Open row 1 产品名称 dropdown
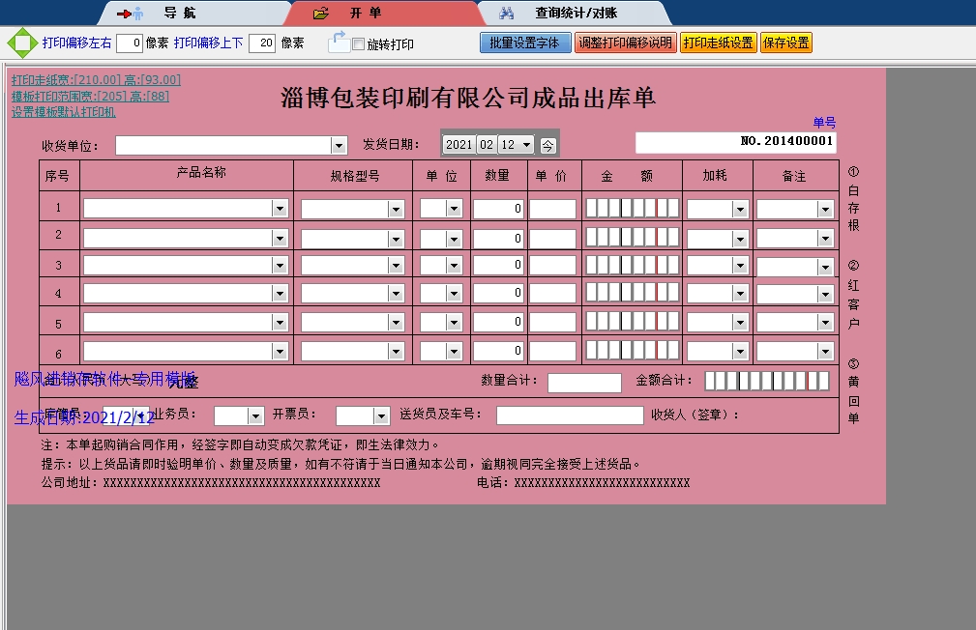This screenshot has height=630, width=976. point(280,209)
